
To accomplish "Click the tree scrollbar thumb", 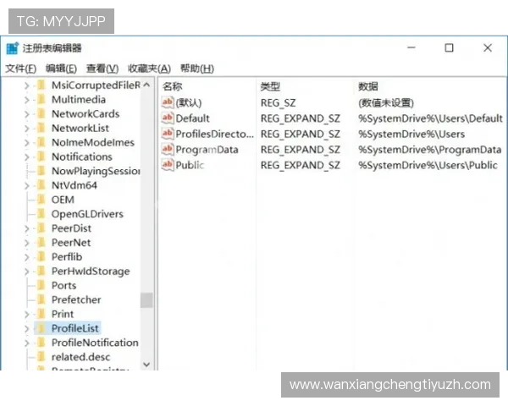I will click(146, 300).
